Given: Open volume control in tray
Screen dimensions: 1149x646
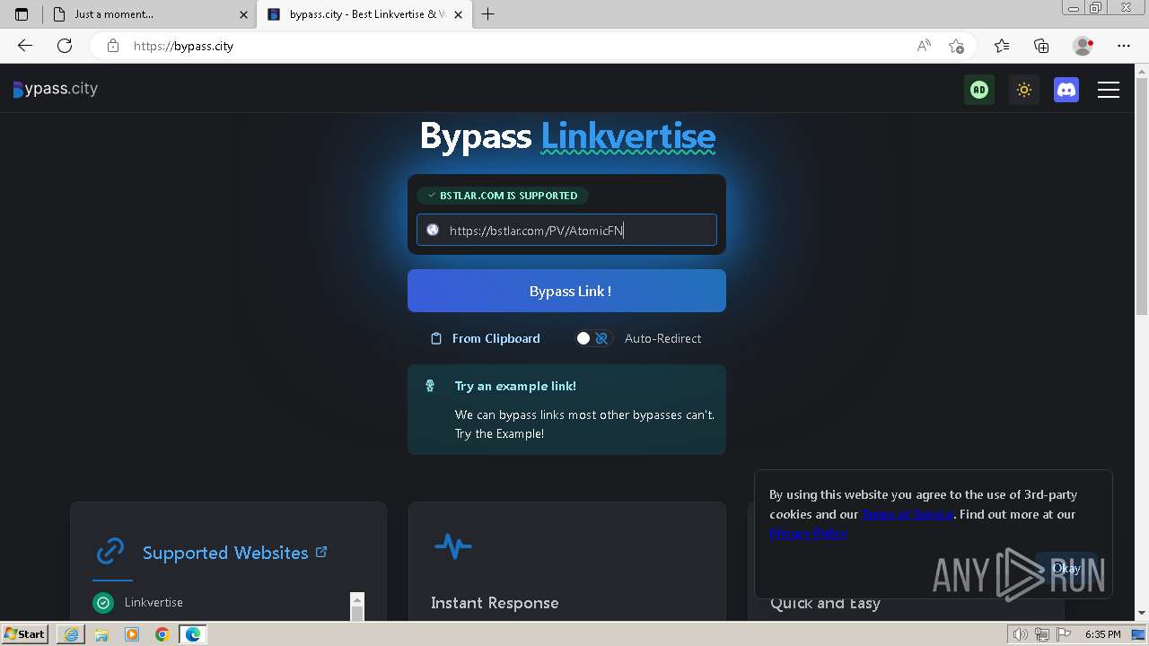Looking at the screenshot, I should pyautogui.click(x=1020, y=634).
